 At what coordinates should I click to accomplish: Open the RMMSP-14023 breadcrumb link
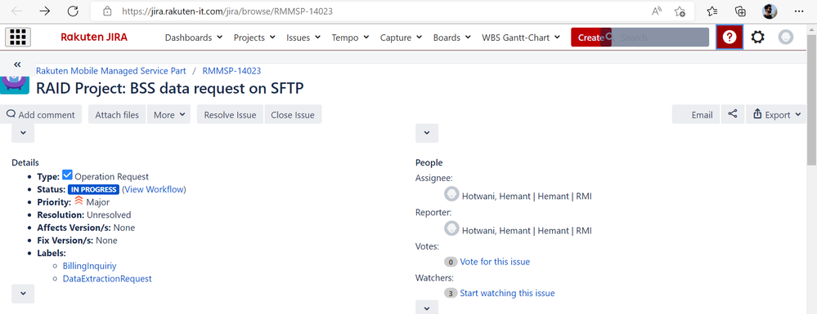[232, 71]
